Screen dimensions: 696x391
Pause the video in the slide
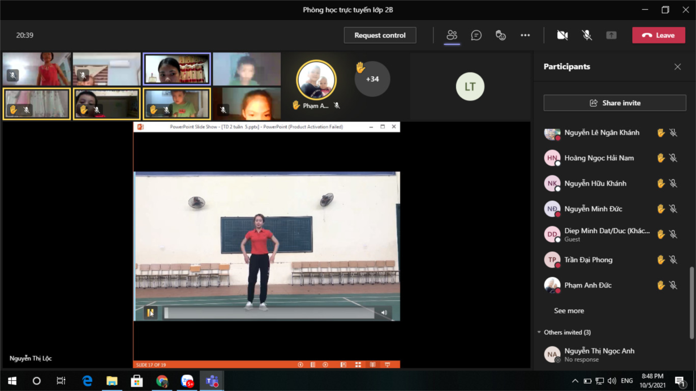pos(151,312)
